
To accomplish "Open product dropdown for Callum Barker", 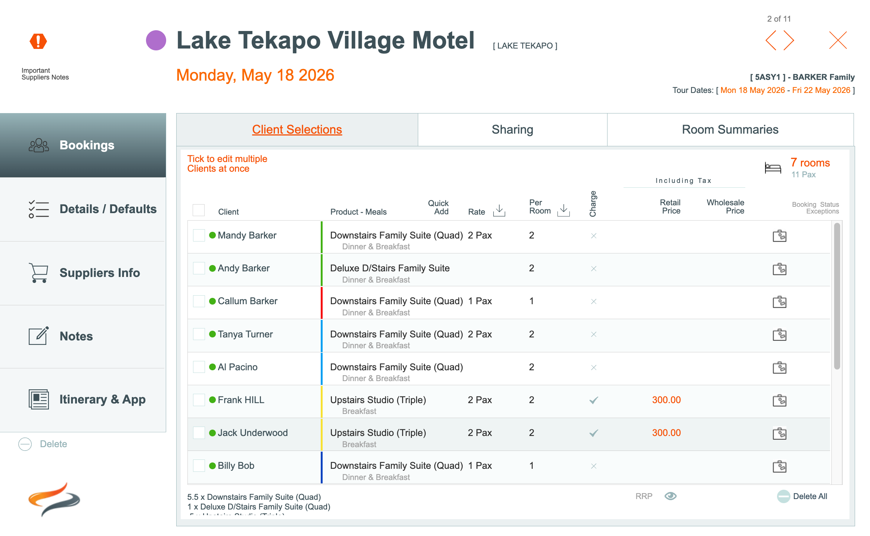I will pyautogui.click(x=396, y=301).
